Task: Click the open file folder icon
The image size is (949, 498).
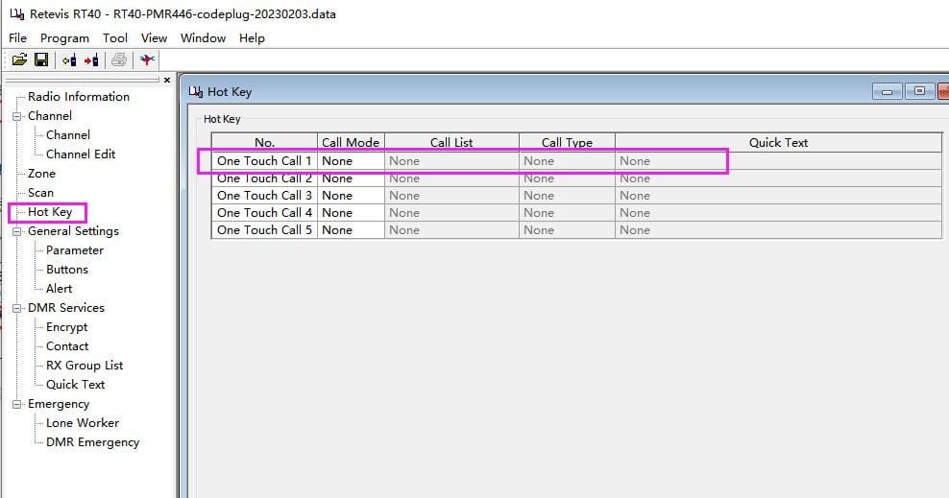Action: click(19, 60)
